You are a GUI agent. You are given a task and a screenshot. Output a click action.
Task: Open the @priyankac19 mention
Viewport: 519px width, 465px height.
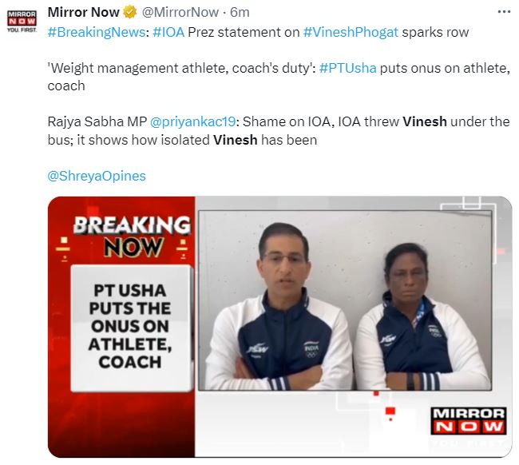tap(192, 121)
